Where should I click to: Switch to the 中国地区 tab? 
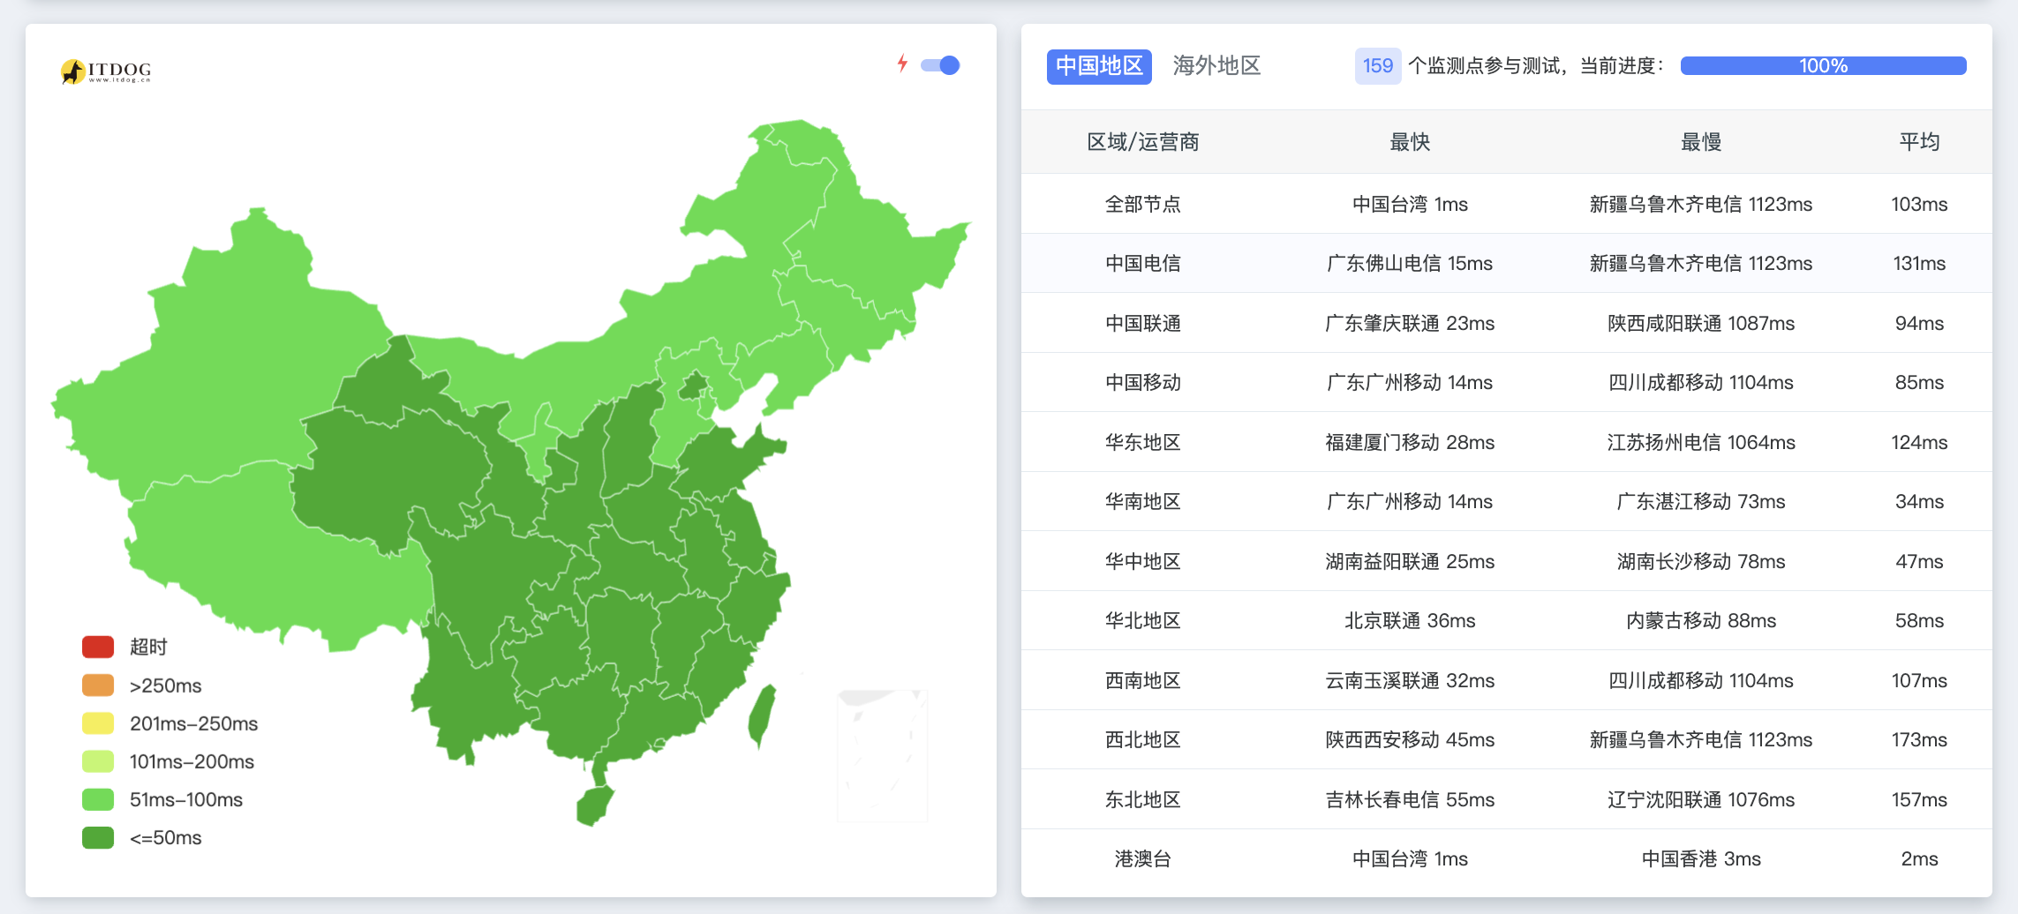[1099, 66]
